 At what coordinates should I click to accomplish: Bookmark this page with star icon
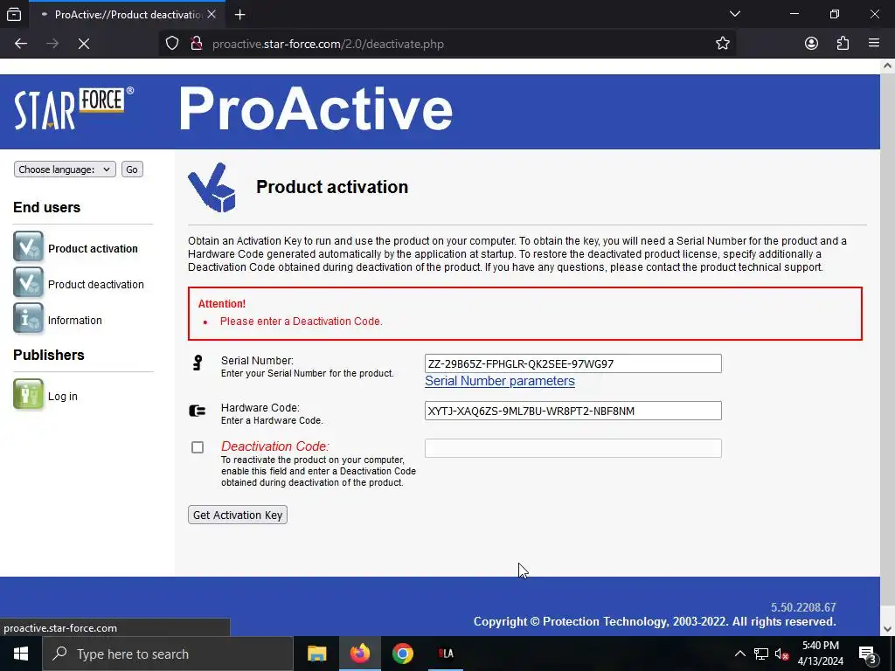tap(723, 44)
